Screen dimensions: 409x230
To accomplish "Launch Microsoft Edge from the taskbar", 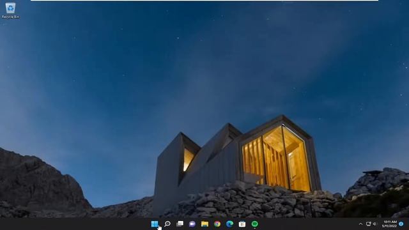I will [230, 224].
